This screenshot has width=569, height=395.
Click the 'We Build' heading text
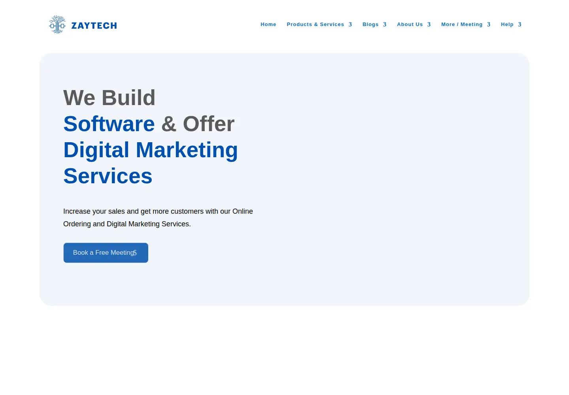click(109, 98)
